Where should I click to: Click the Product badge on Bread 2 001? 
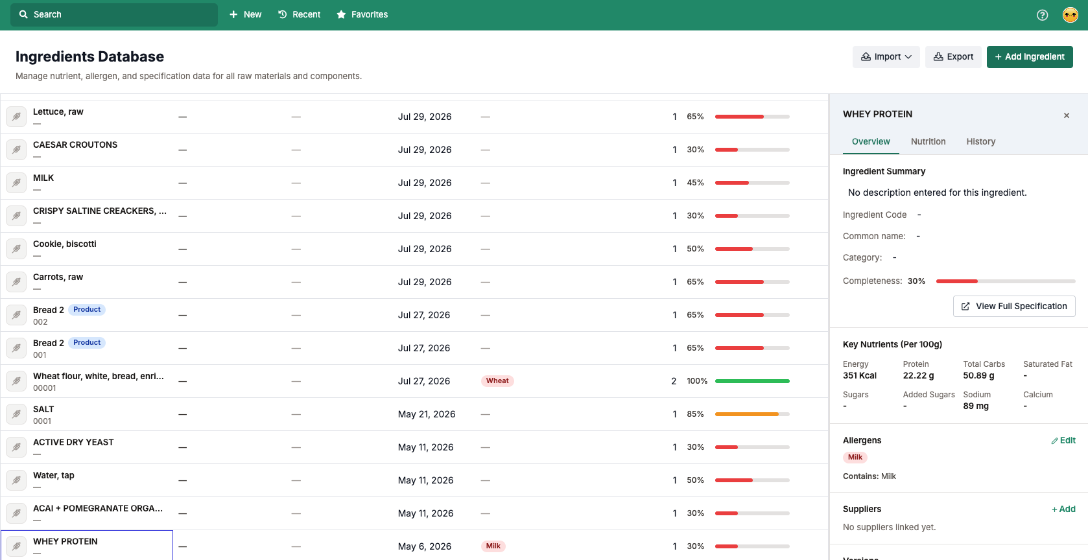coord(87,343)
